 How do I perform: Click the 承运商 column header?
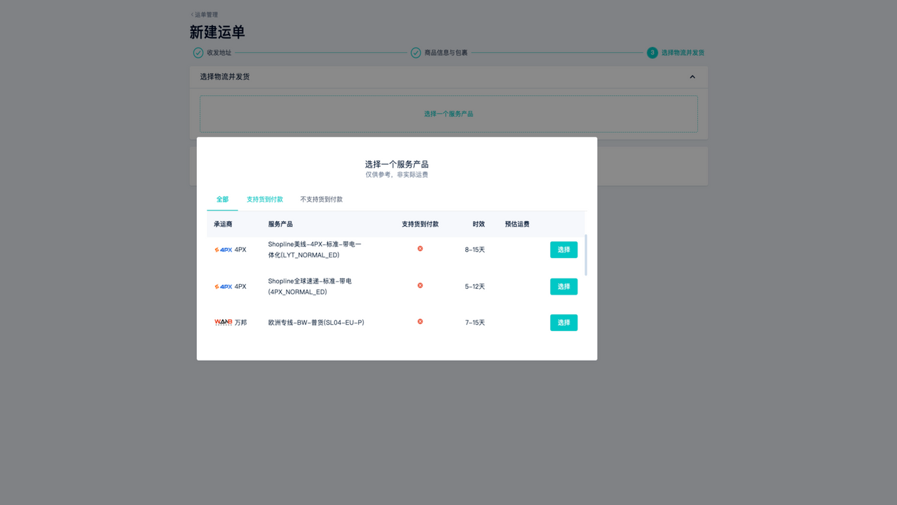click(223, 224)
